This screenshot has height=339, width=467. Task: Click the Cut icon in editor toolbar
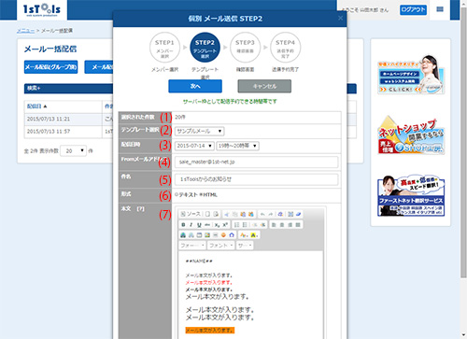(226, 214)
